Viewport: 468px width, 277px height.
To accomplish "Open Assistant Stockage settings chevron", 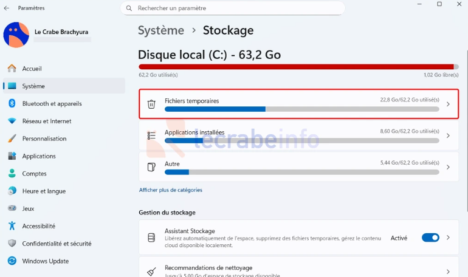I will coord(448,238).
